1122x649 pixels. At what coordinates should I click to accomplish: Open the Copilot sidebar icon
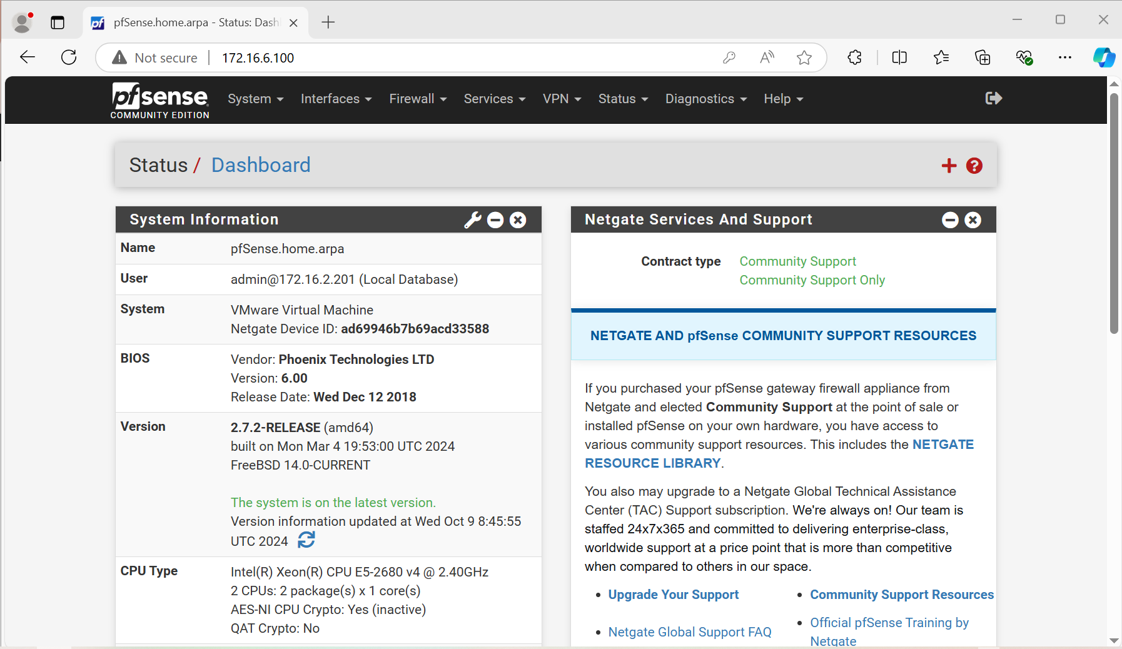tap(1104, 58)
